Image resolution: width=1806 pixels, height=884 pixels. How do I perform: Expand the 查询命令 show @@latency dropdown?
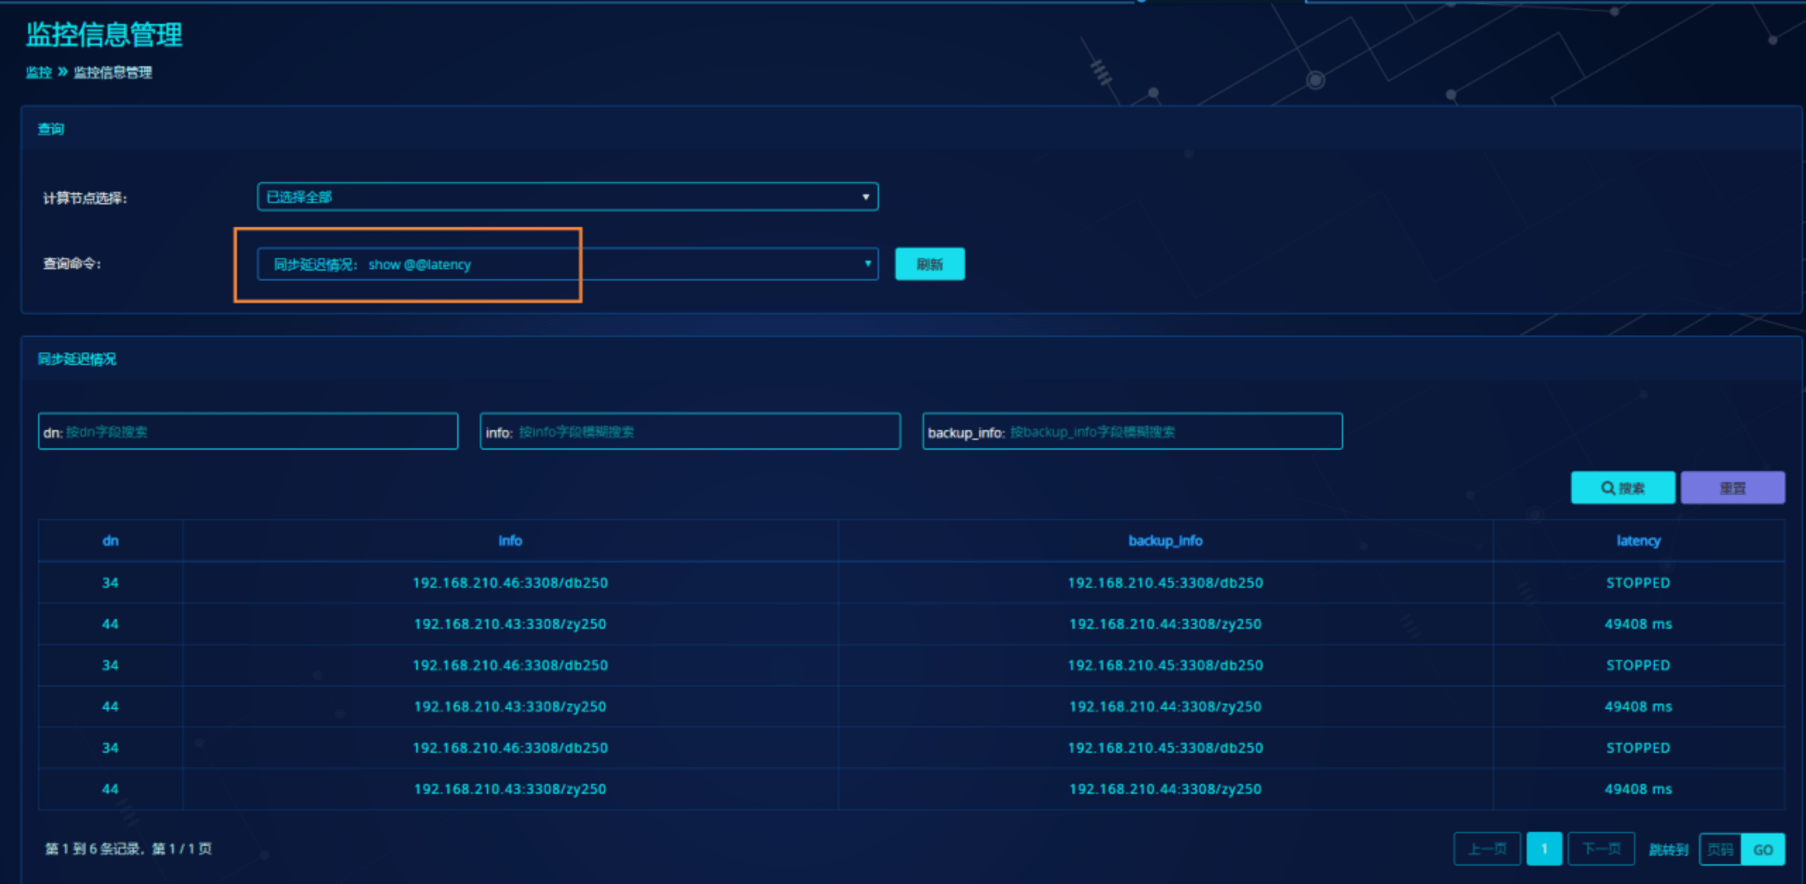coord(566,264)
